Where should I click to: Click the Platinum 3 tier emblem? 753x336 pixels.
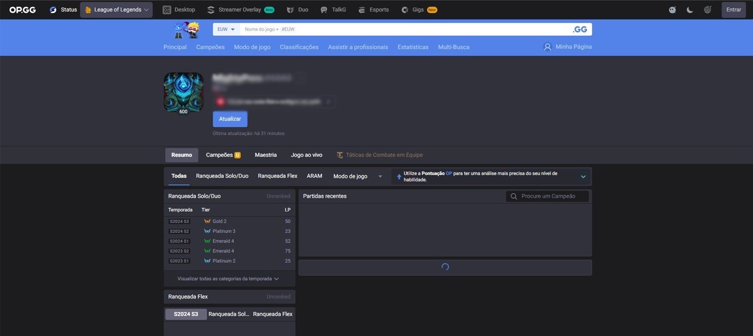[207, 231]
